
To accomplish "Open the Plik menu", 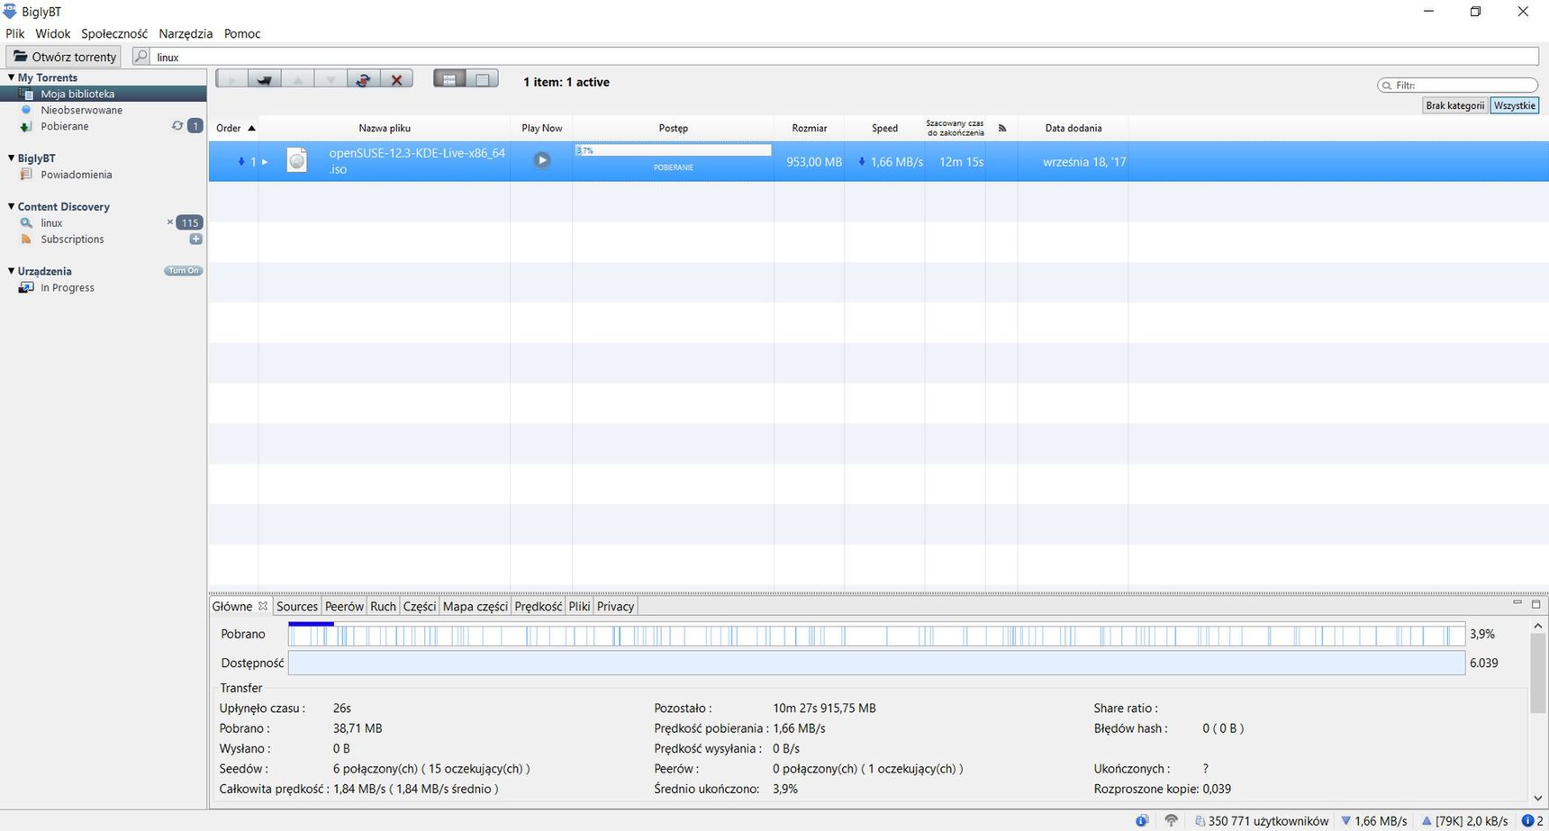I will pos(15,33).
